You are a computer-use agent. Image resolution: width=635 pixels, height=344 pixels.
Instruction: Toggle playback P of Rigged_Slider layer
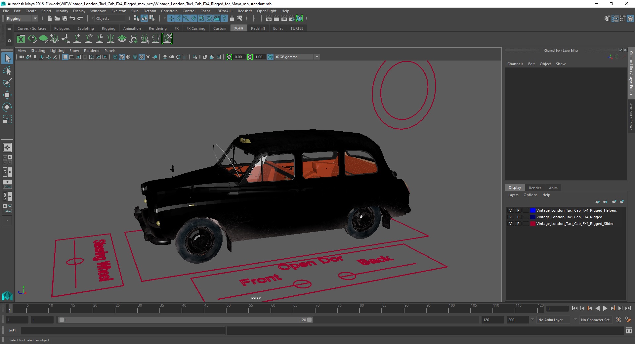point(518,224)
